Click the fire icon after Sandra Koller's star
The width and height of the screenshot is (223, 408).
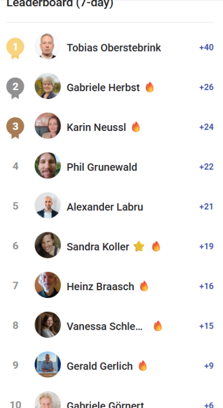pyautogui.click(x=156, y=246)
